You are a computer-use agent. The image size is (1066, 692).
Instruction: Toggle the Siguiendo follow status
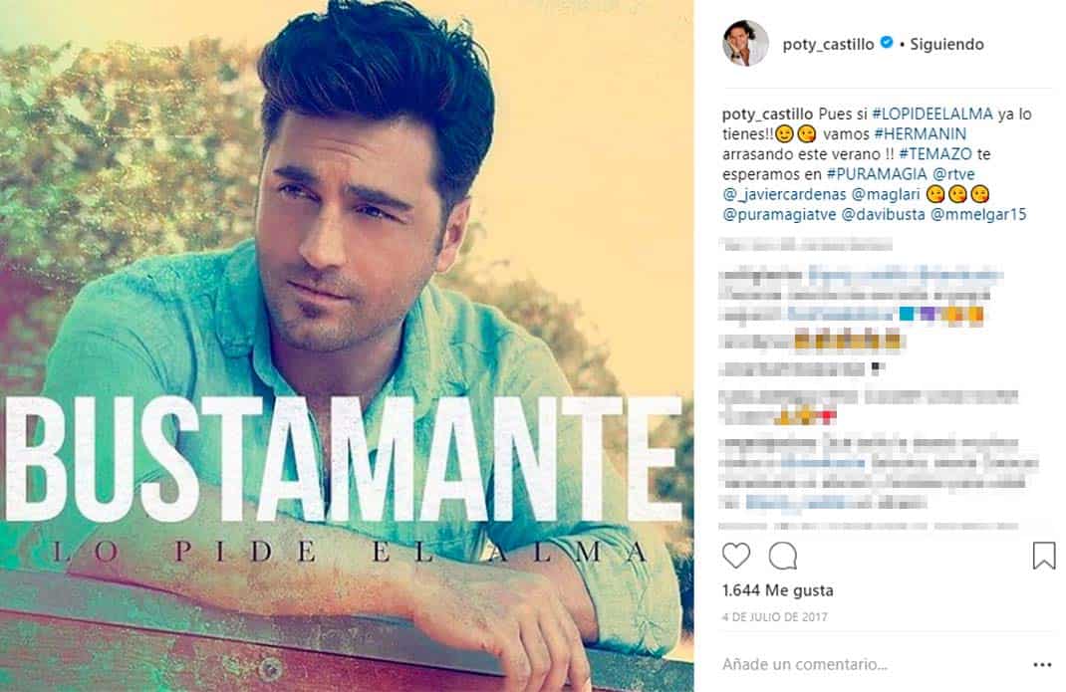point(946,44)
